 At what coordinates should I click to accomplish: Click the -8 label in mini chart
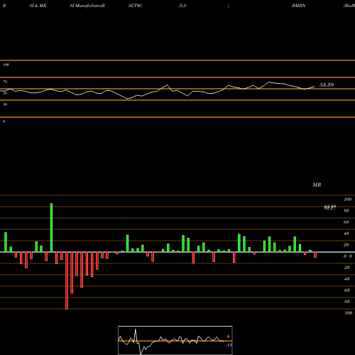228,337
